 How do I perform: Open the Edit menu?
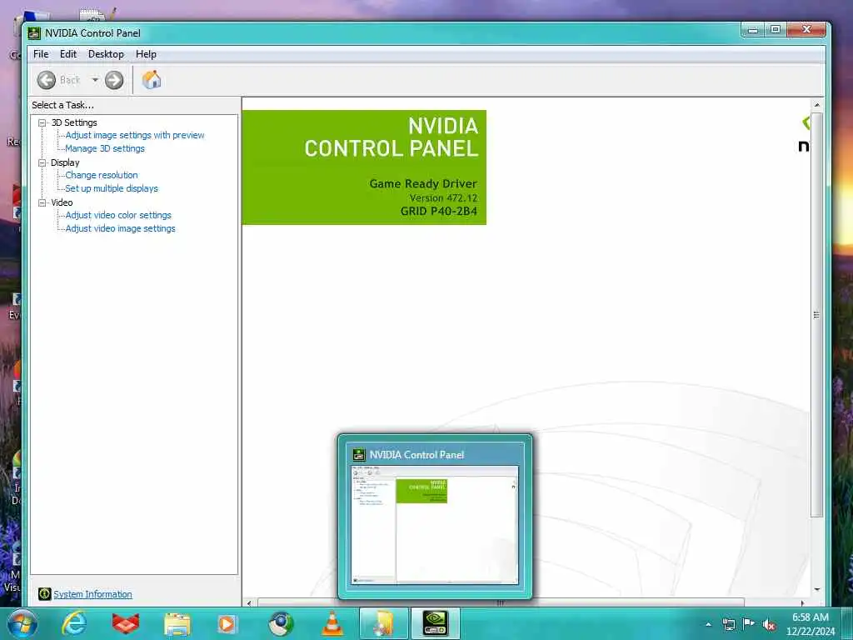68,54
